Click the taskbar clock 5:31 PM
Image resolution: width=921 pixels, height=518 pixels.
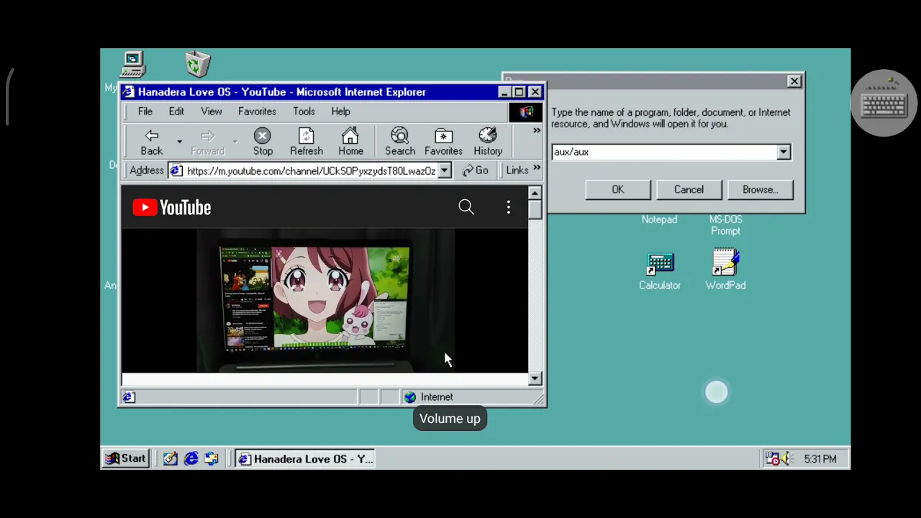tap(820, 459)
